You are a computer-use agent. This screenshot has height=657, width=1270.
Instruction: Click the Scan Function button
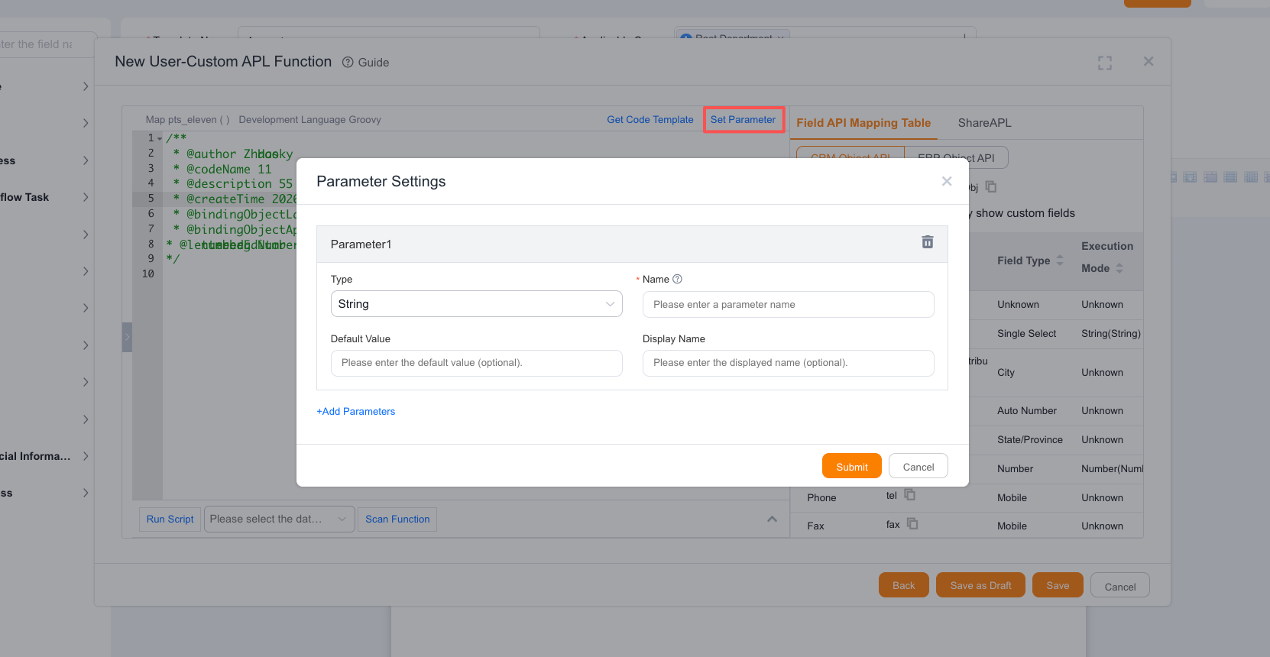point(397,519)
